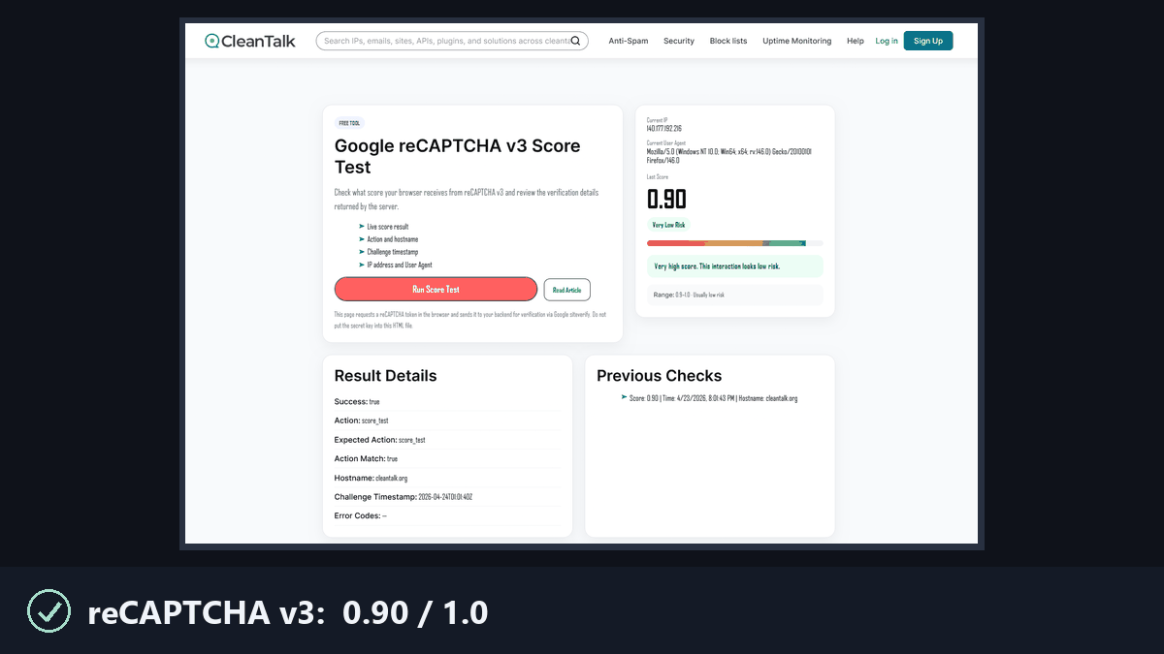Open the Help menu
Image resolution: width=1164 pixels, height=654 pixels.
[855, 41]
